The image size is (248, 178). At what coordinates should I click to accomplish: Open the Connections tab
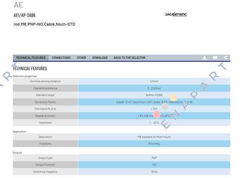61,58
